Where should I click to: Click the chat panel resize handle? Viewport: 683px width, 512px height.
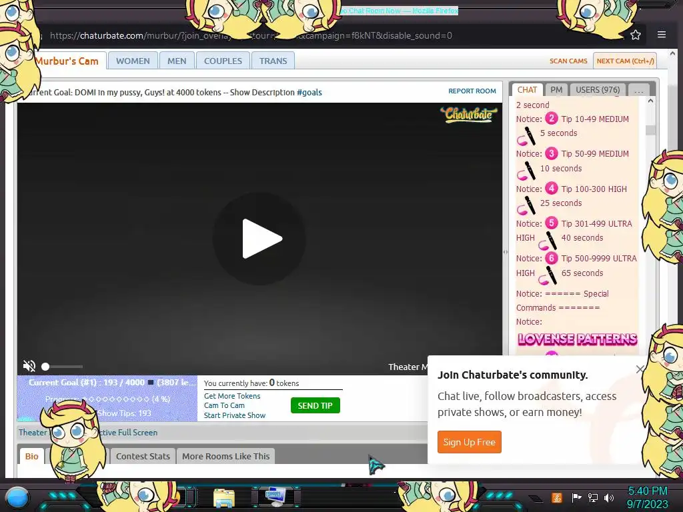[x=506, y=251]
